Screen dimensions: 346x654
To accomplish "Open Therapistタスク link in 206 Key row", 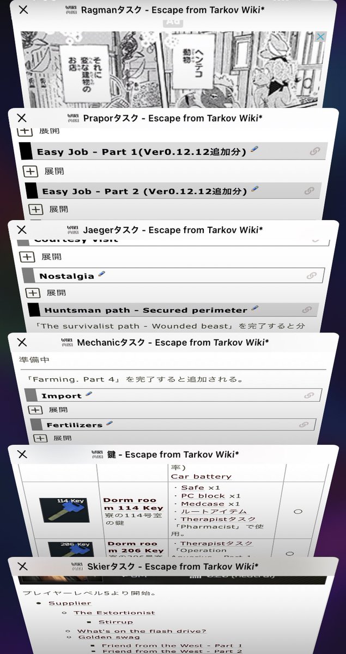I will coord(217,543).
